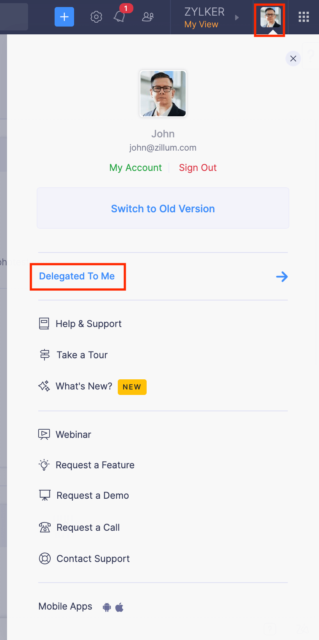Open Delegated To Me via the arrow
The width and height of the screenshot is (319, 640).
282,276
